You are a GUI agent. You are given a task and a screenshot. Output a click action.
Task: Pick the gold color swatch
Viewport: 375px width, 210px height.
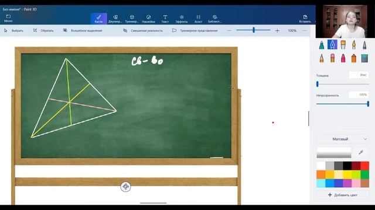[x=329, y=174]
